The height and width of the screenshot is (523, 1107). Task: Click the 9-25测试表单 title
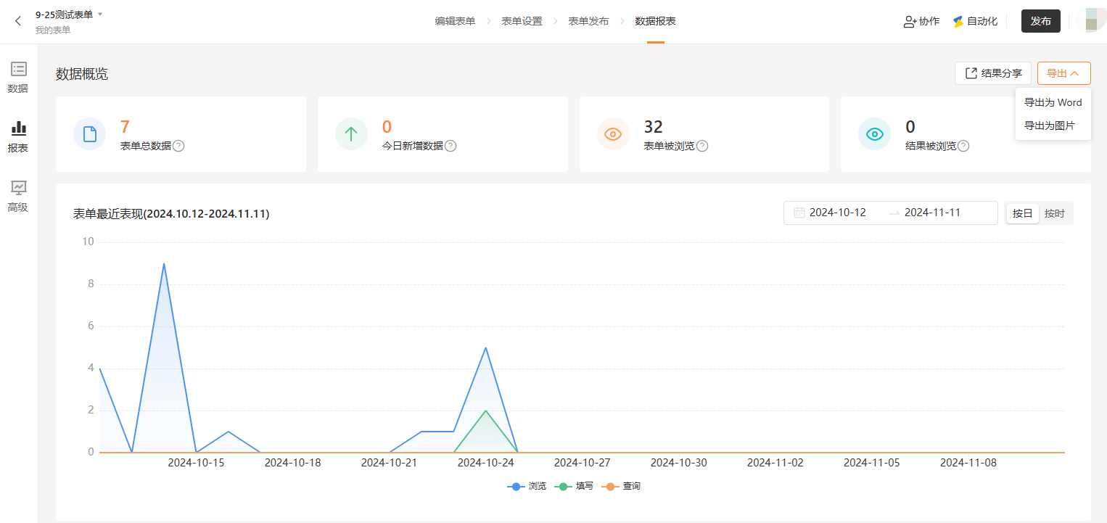click(64, 15)
